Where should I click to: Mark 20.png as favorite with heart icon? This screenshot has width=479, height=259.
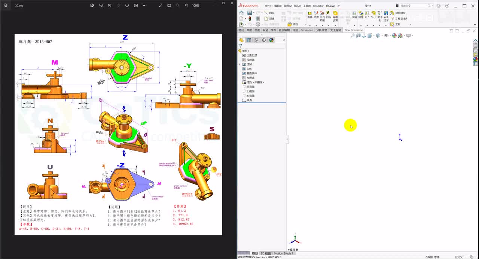coord(118,6)
